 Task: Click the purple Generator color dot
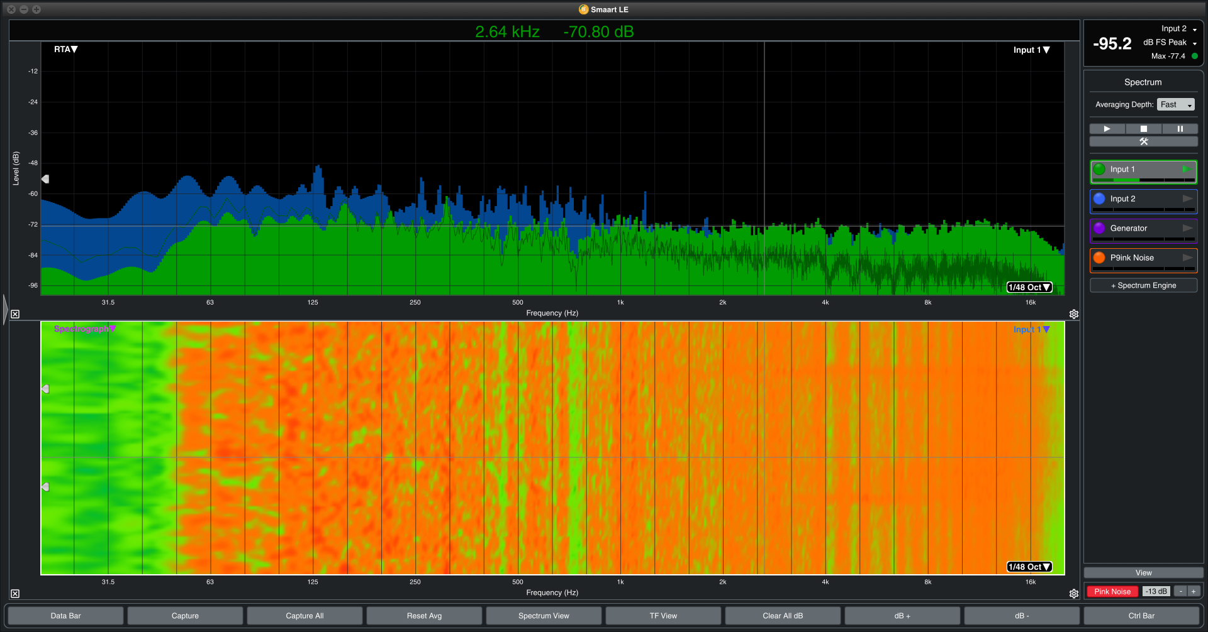(1099, 228)
